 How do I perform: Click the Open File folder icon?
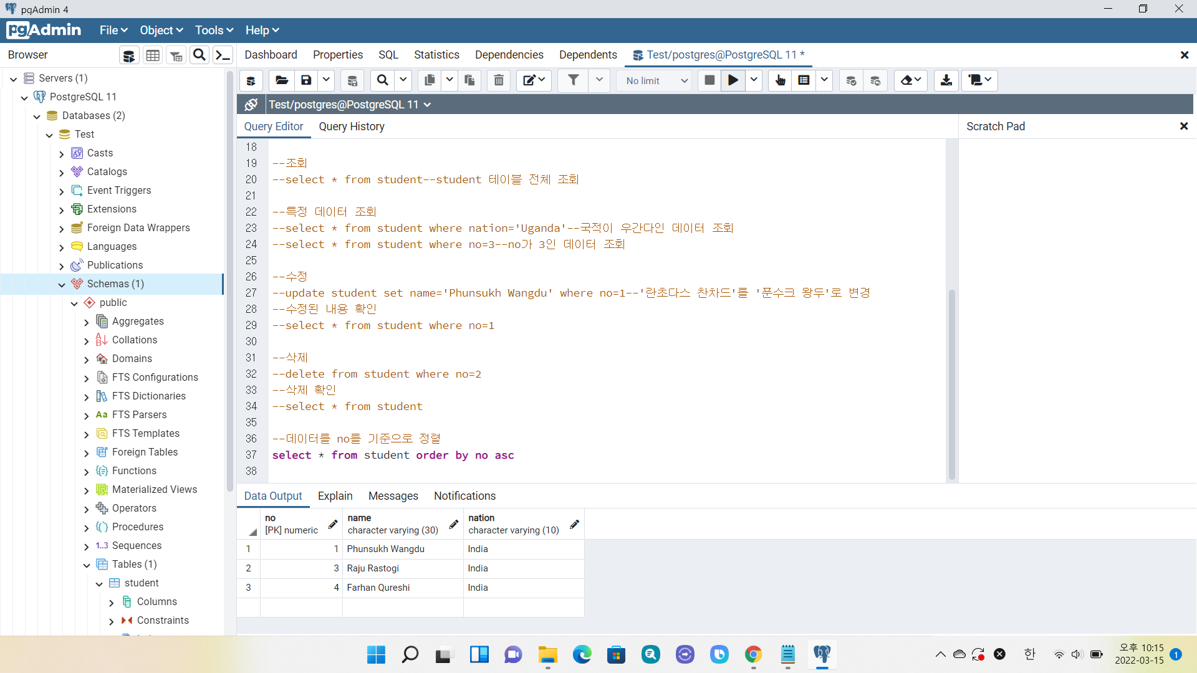282,80
